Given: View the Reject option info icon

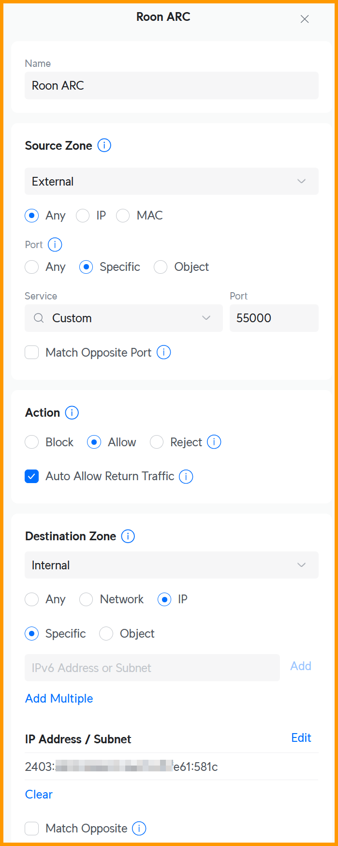Looking at the screenshot, I should pyautogui.click(x=214, y=442).
